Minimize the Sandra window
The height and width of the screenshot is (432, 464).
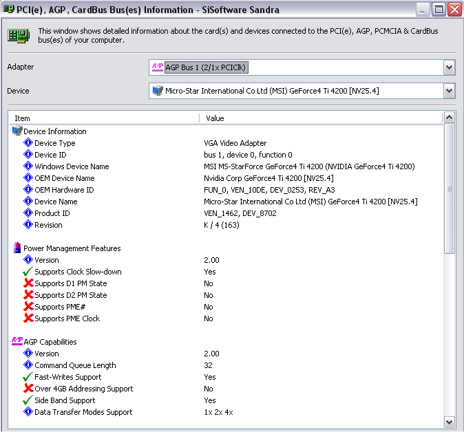[423, 10]
